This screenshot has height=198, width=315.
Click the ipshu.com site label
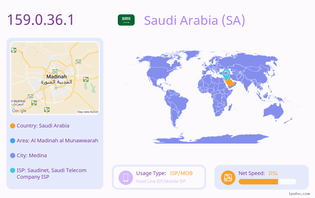299,194
